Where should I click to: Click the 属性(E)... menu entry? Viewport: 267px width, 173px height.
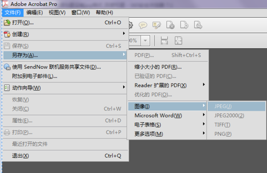point(65,121)
